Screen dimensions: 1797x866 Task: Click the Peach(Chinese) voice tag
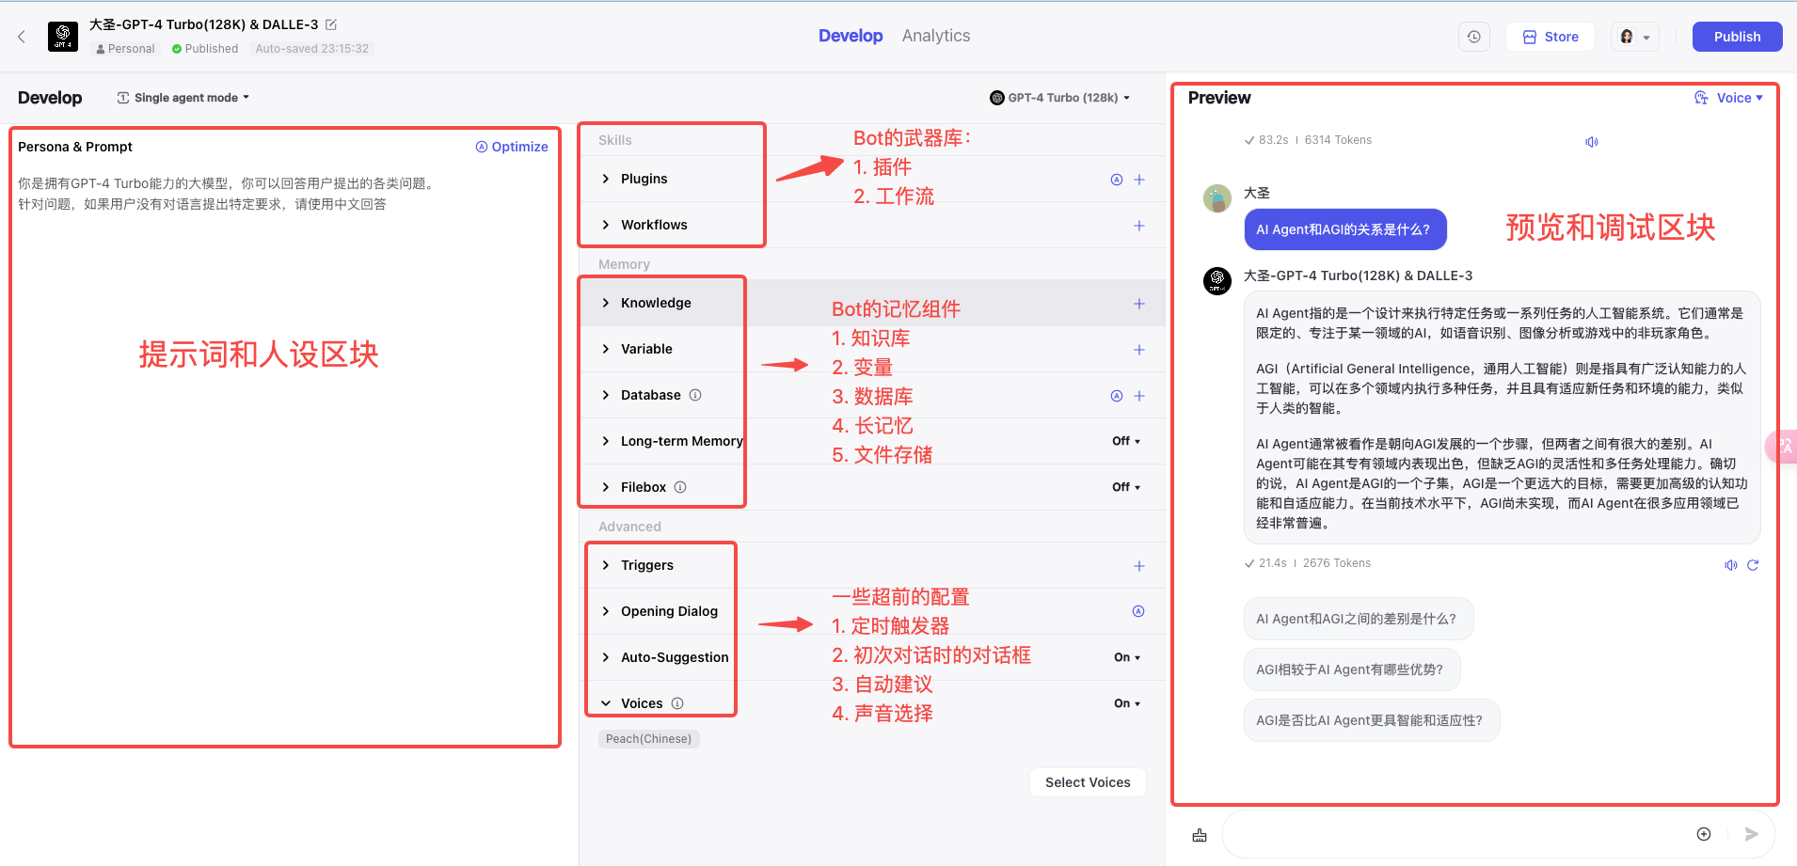(x=648, y=739)
